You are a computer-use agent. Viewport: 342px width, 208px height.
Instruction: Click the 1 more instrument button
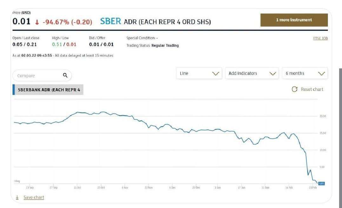pos(294,20)
